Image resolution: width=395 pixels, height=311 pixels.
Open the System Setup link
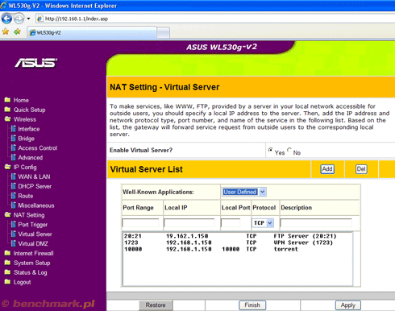(32, 263)
